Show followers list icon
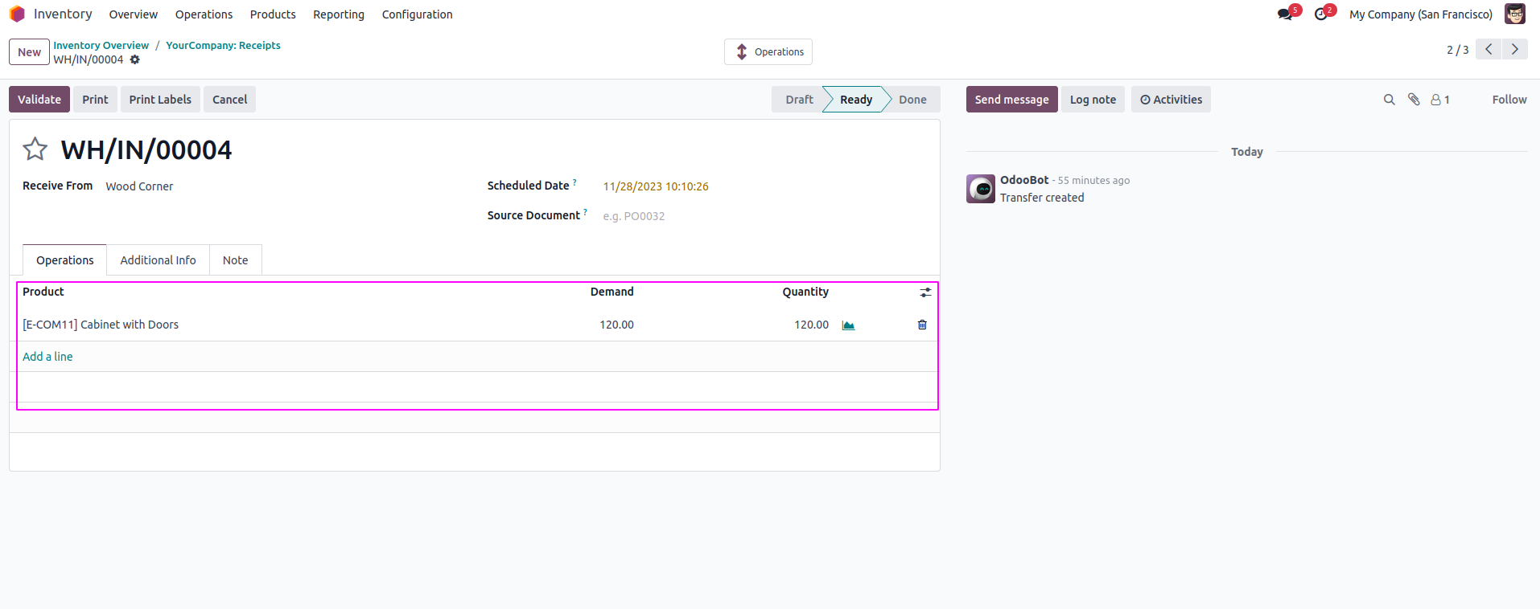The image size is (1540, 609). click(x=1439, y=100)
